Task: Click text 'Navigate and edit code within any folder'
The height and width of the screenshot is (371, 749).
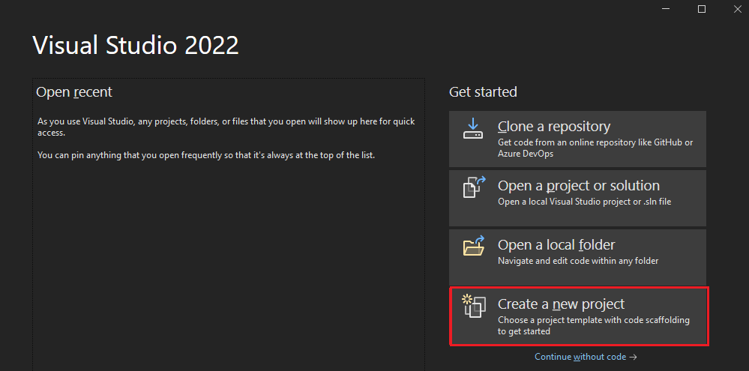Action: click(x=578, y=261)
